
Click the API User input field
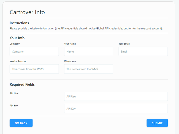[x=116, y=96]
